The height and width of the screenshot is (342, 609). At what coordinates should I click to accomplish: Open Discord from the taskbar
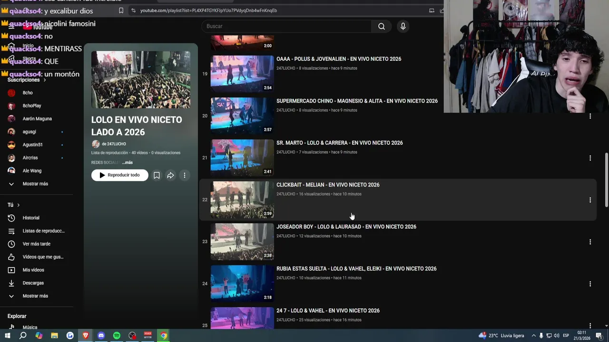(x=101, y=335)
